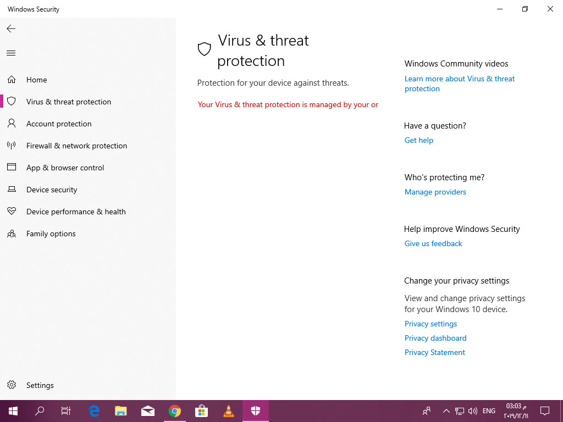Click the Device performance & health heart icon
This screenshot has height=422, width=563.
[x=11, y=212]
